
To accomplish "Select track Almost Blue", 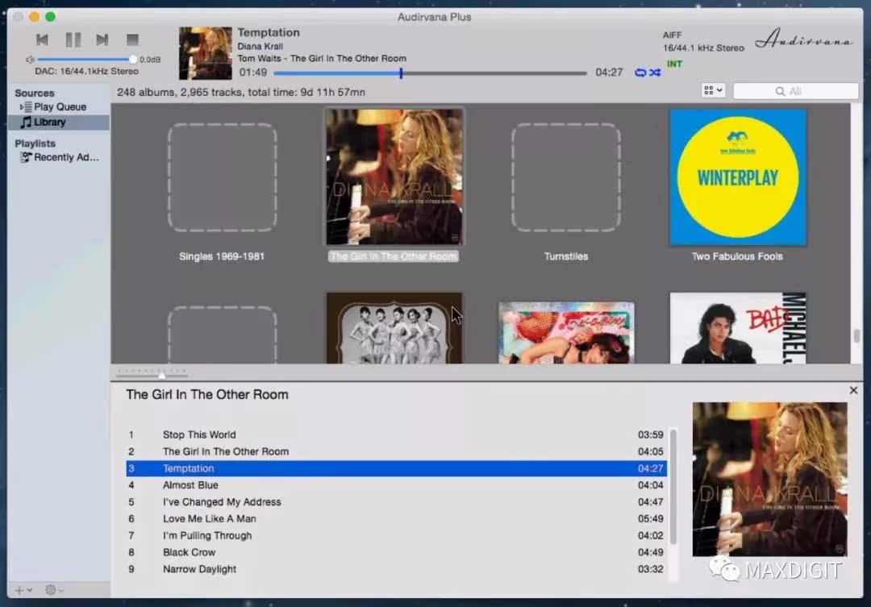I will [396, 484].
